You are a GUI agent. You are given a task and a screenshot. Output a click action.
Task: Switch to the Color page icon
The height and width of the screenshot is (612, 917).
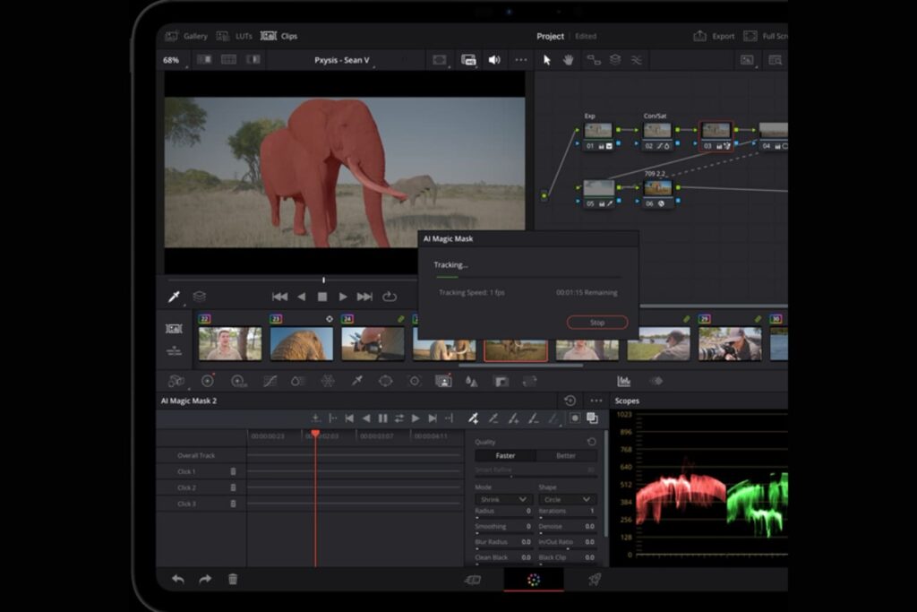point(534,580)
